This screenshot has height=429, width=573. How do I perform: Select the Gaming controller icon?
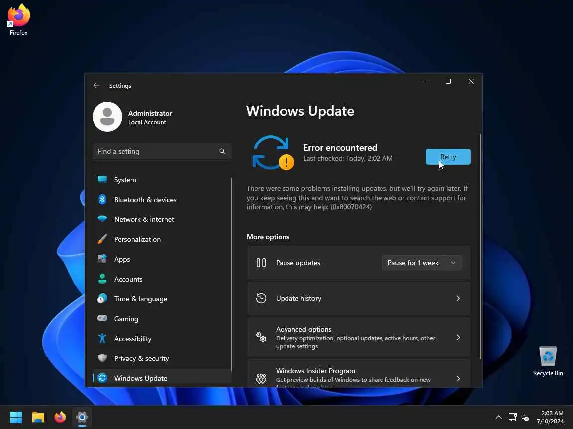[102, 318]
